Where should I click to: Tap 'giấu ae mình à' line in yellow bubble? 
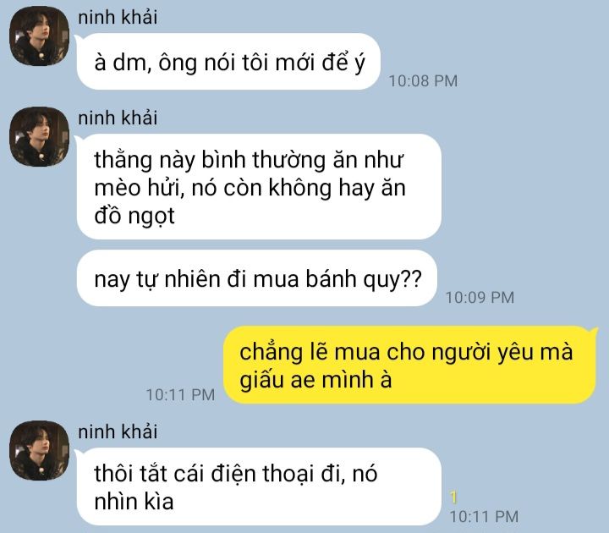315,380
